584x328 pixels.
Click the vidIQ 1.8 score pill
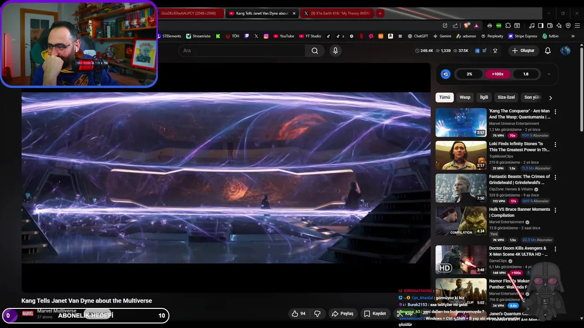coord(526,74)
